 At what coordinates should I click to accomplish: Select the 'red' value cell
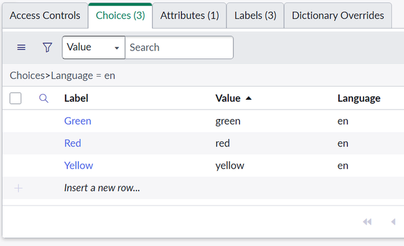point(223,143)
